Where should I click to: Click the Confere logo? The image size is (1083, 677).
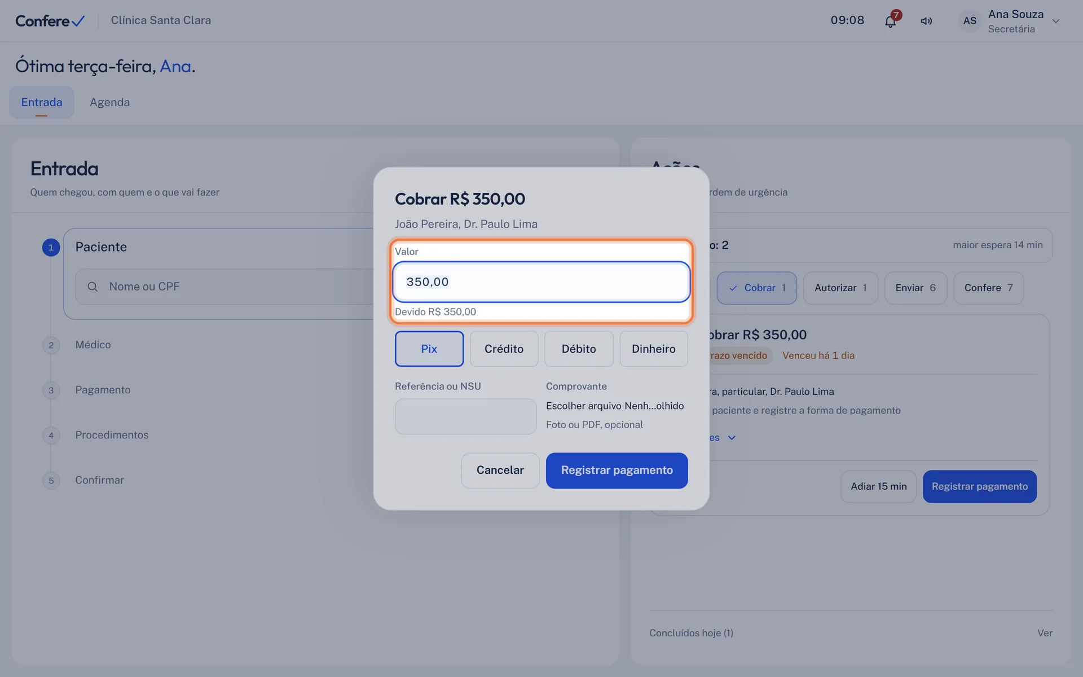pyautogui.click(x=50, y=21)
